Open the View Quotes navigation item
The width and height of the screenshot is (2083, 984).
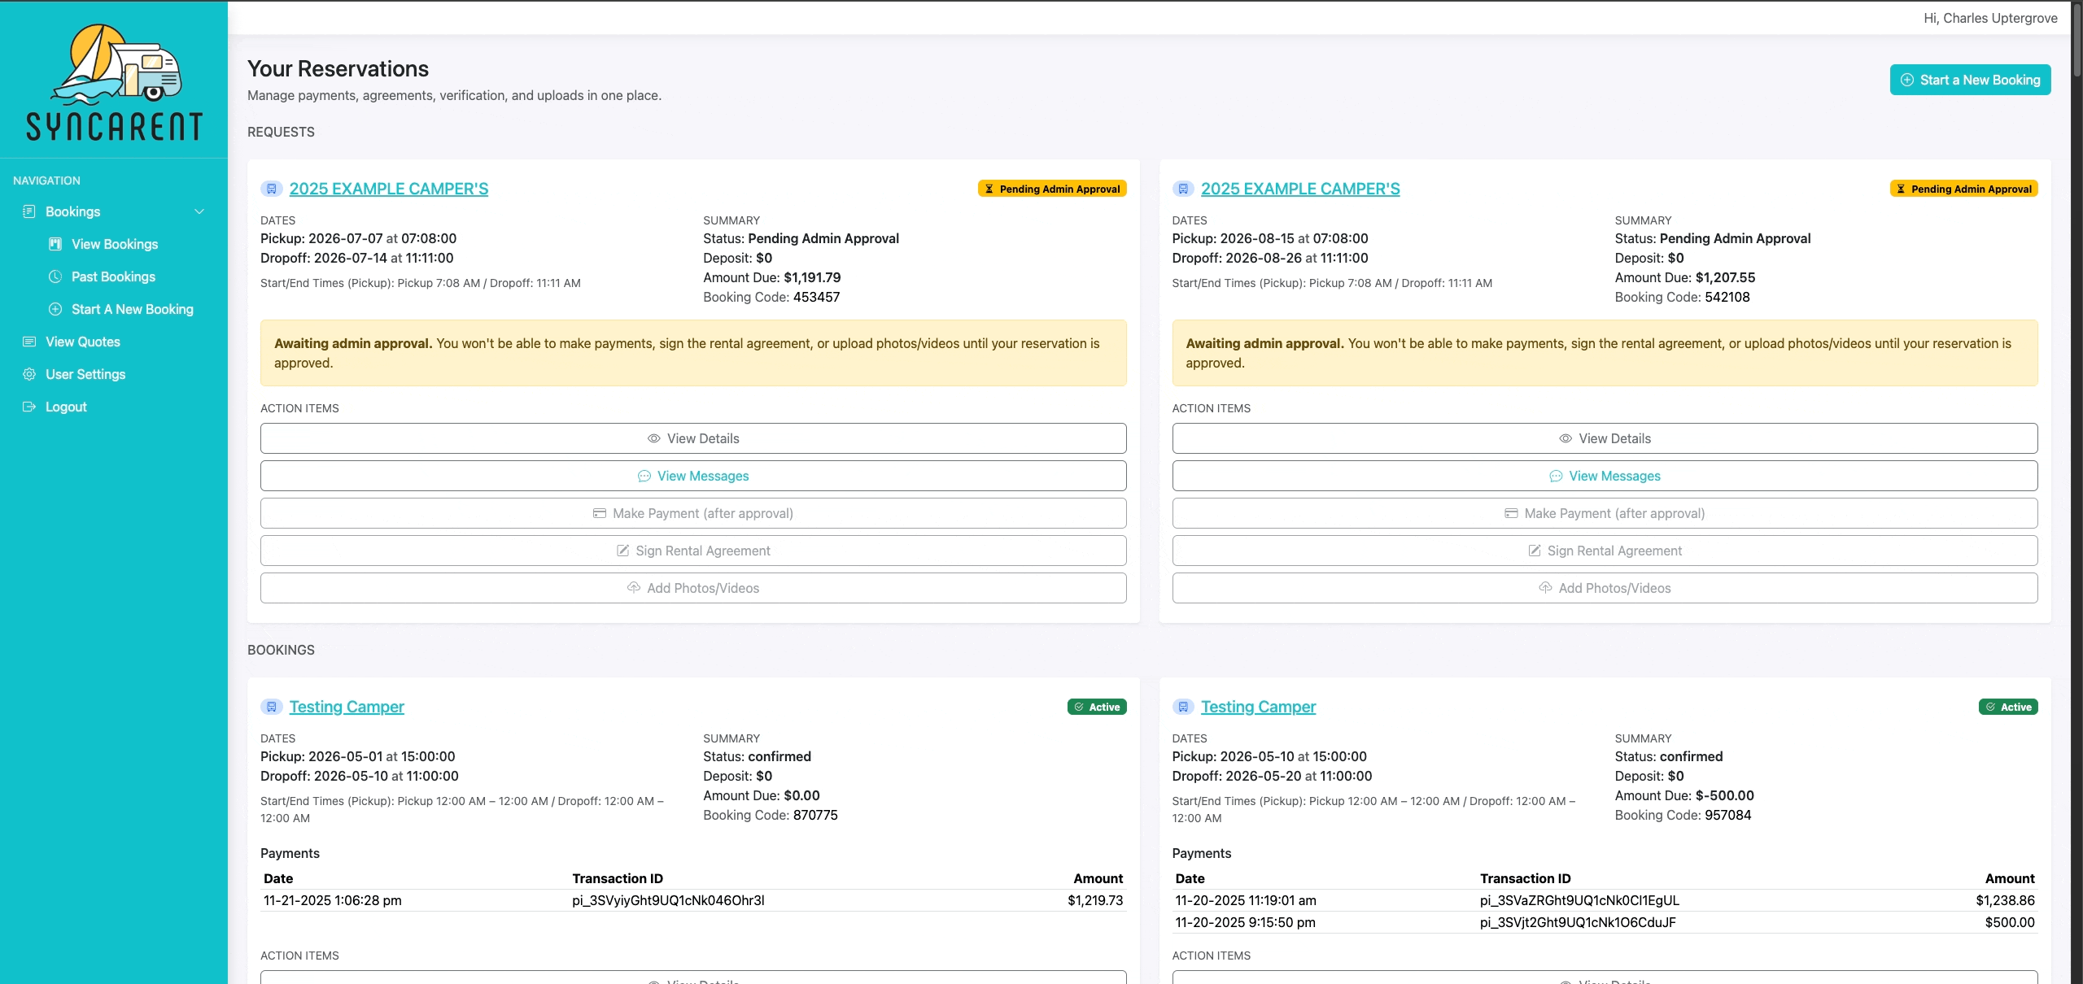click(83, 342)
